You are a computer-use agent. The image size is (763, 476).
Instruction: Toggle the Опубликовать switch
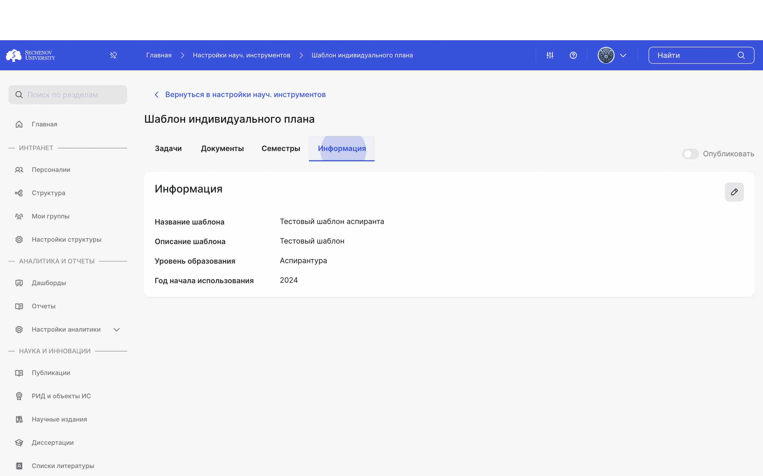(690, 154)
